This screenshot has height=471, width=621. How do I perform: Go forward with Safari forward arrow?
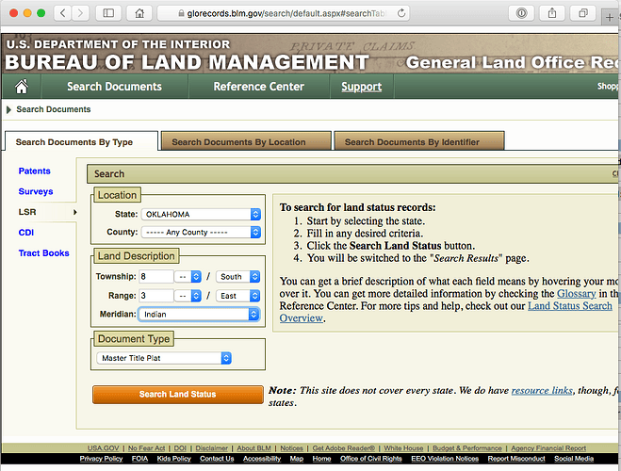(x=80, y=13)
